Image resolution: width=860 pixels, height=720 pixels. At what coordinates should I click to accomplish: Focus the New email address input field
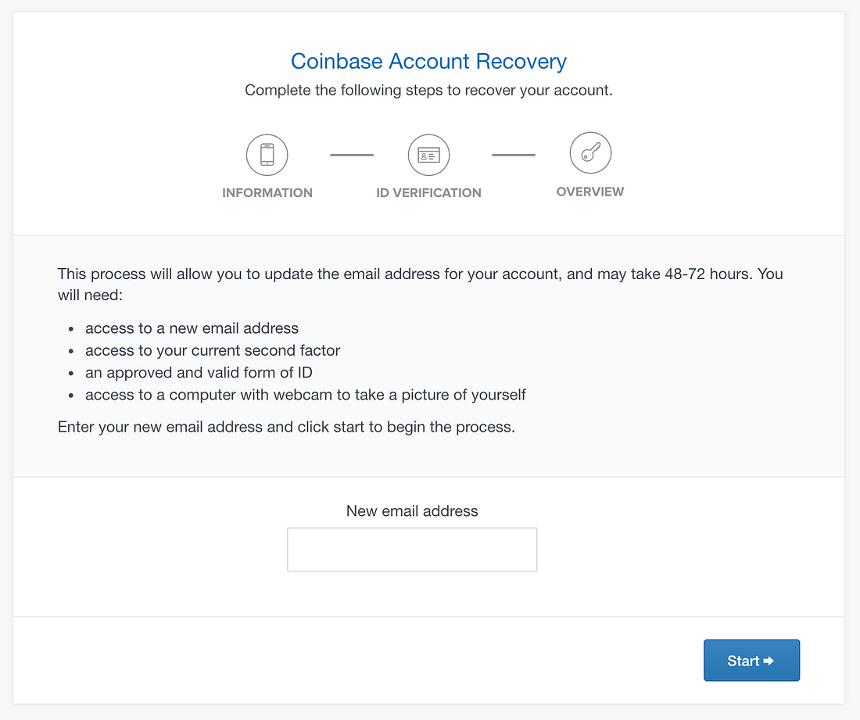(x=412, y=550)
